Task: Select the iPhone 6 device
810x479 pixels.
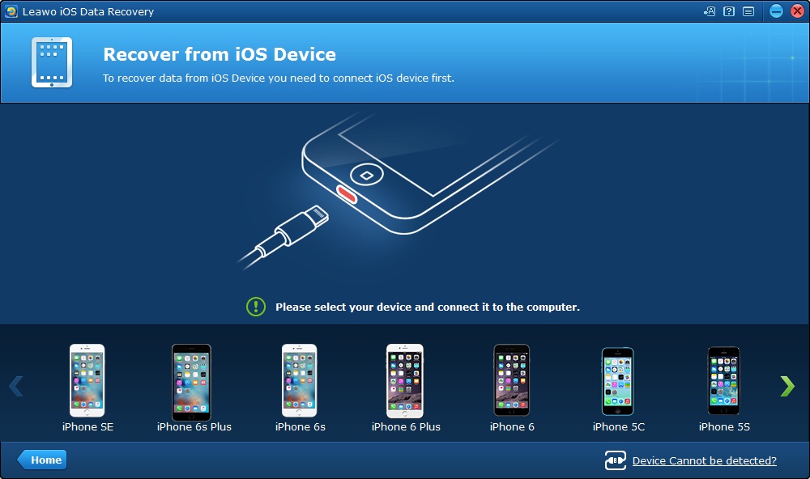Action: coord(512,388)
